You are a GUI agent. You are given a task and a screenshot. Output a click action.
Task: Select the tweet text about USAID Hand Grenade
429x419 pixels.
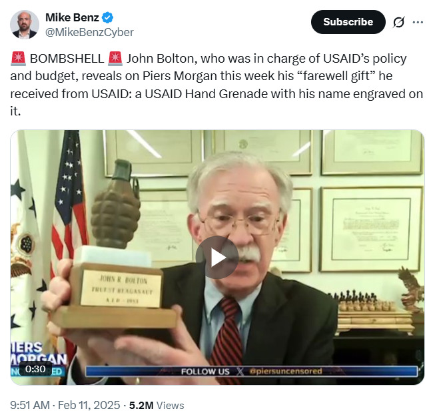[x=216, y=85]
